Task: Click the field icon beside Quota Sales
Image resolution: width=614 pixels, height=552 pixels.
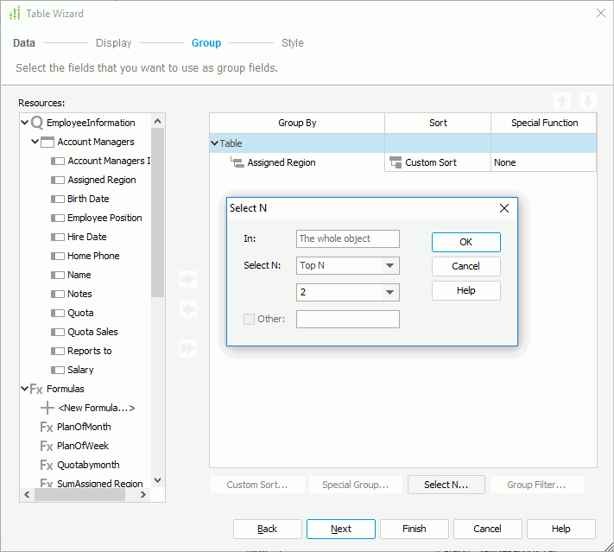Action: [x=58, y=332]
